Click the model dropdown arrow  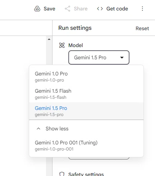[122, 57]
